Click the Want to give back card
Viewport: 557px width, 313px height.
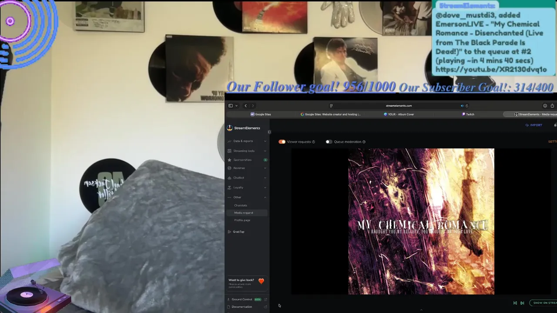(247, 283)
